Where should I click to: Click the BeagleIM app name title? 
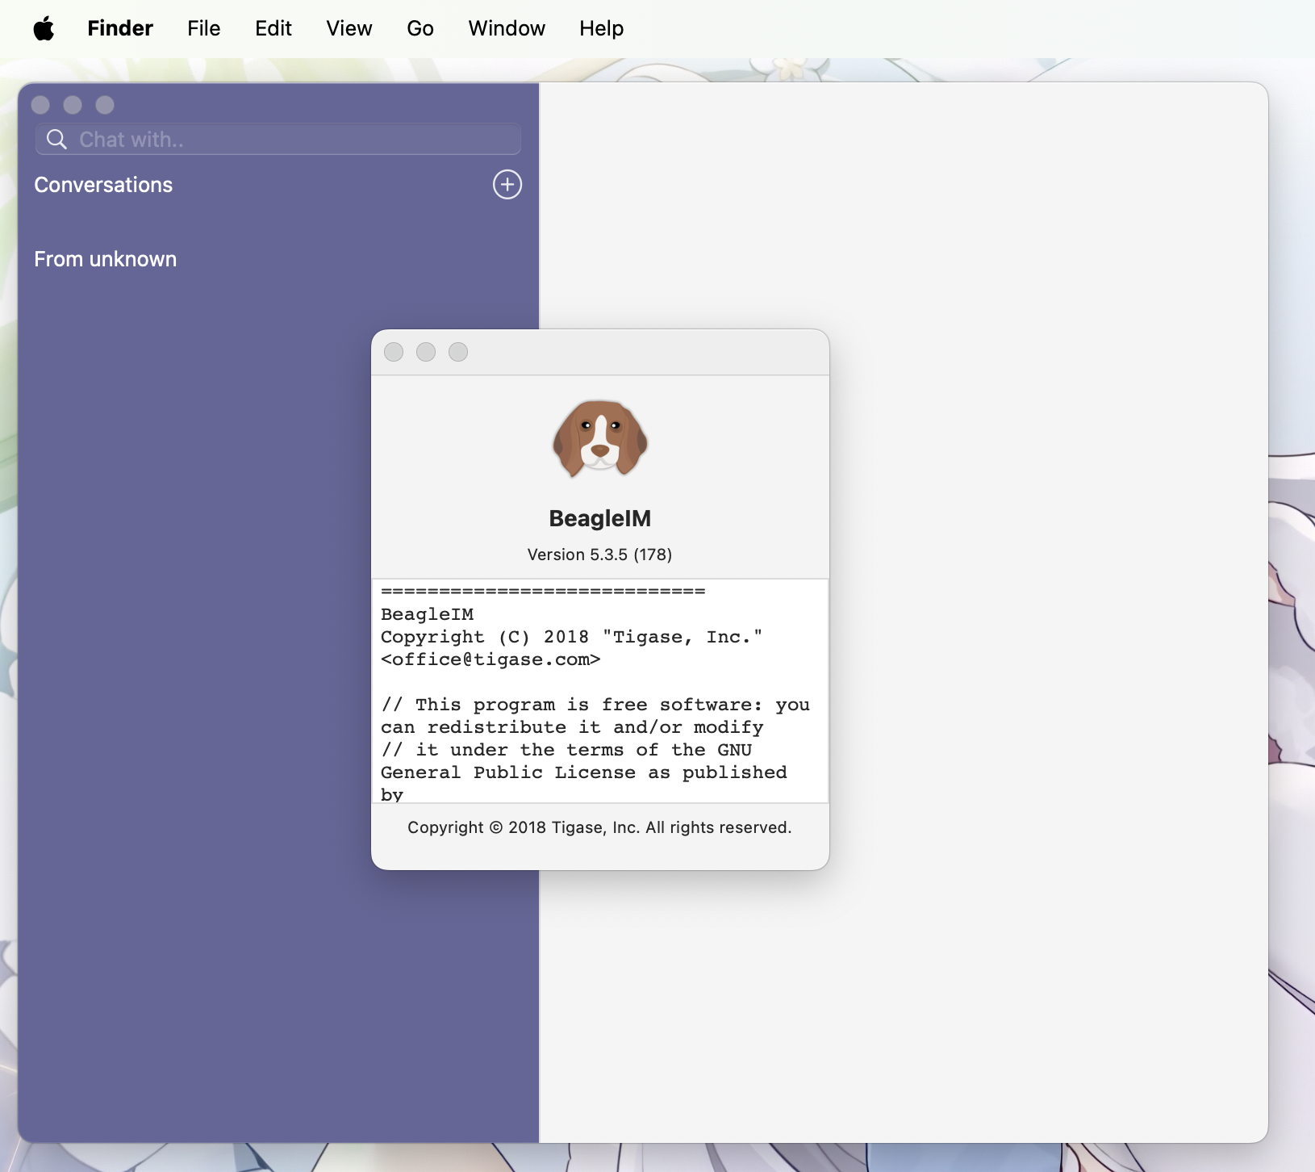(x=600, y=518)
